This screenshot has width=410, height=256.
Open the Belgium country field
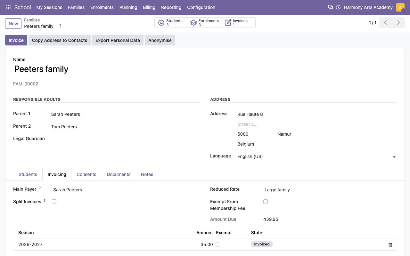[317, 144]
